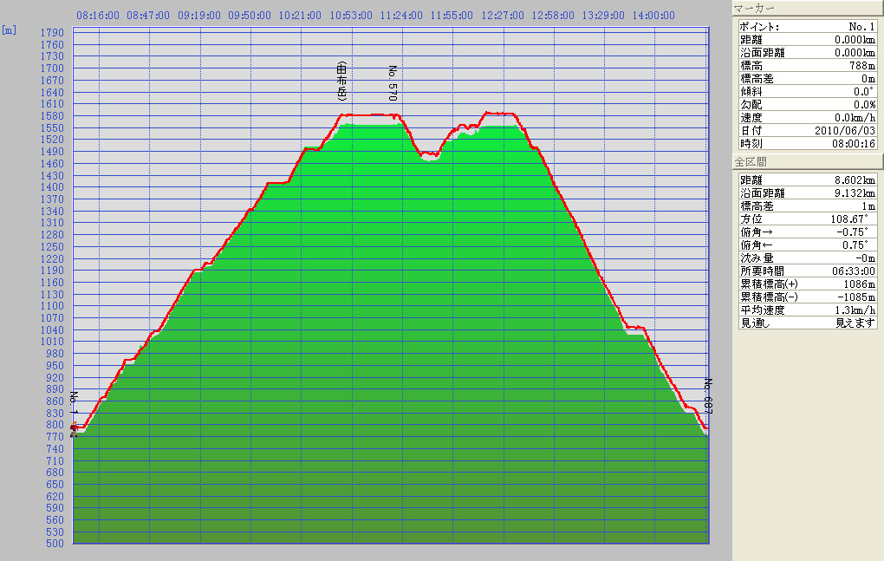
Task: Click the No. 1 start label
Action: 75,406
